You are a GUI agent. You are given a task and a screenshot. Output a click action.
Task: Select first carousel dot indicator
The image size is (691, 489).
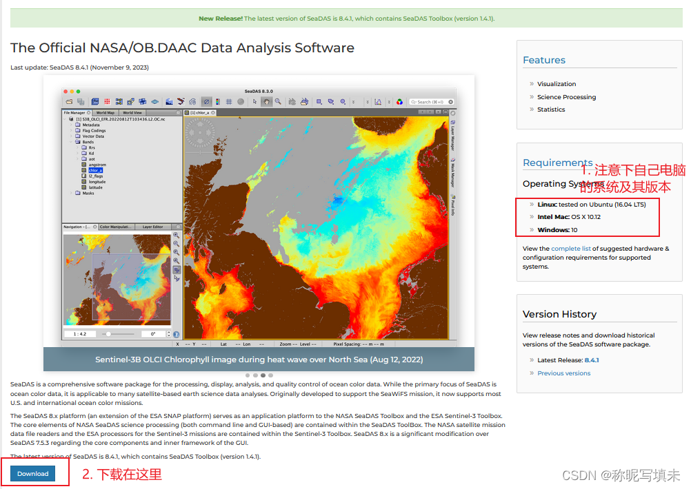coord(248,375)
